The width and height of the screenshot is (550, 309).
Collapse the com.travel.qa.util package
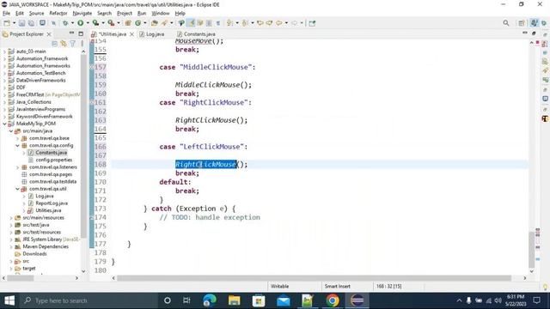coord(17,189)
